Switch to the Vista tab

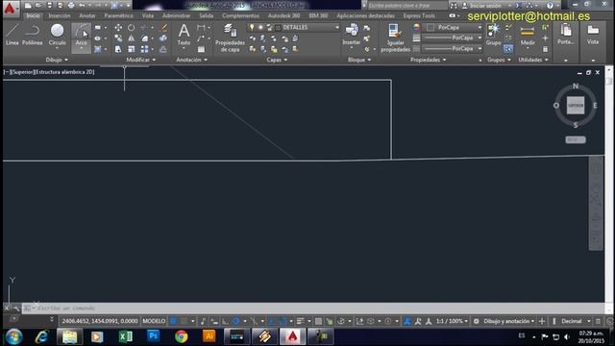(148, 15)
